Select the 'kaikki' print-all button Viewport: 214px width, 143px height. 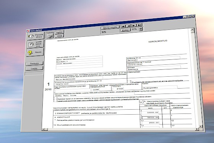[x=60, y=32]
